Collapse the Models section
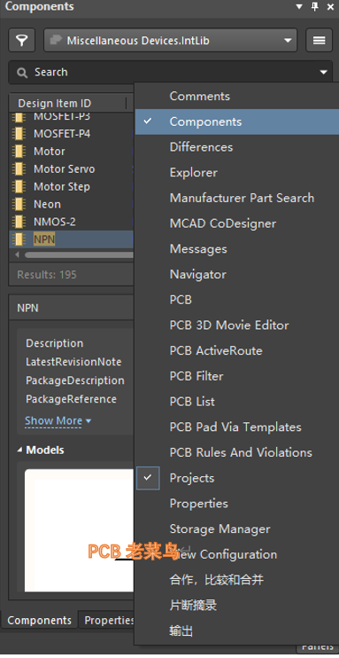 19,450
